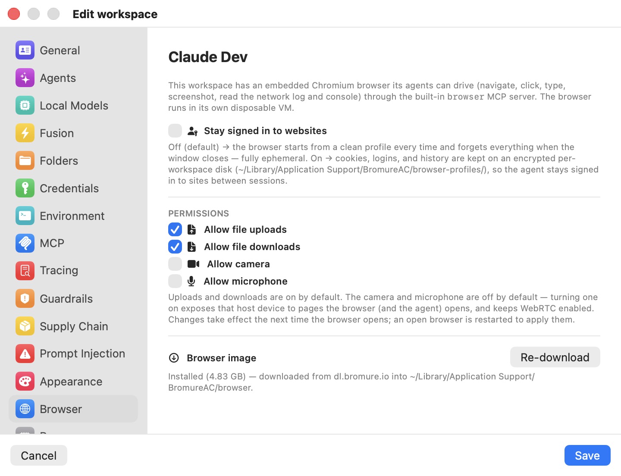Enable the Allow microphone checkbox
Viewport: 621px width, 476px height.
click(175, 281)
